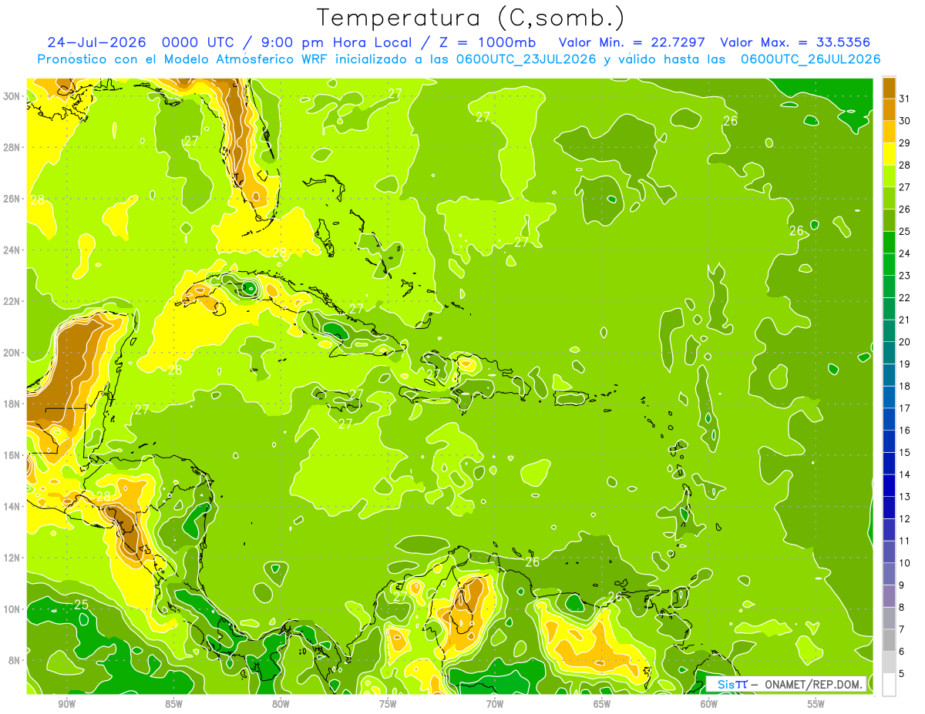Viewport: 925px width, 714px height.
Task: Select "Valor Min. = 22.7297" text
Action: [x=633, y=42]
